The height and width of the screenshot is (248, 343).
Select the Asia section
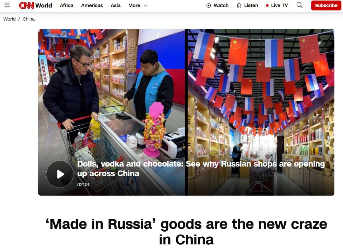click(x=115, y=5)
